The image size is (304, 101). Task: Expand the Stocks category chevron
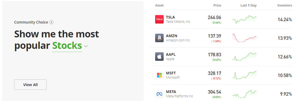(x=86, y=46)
